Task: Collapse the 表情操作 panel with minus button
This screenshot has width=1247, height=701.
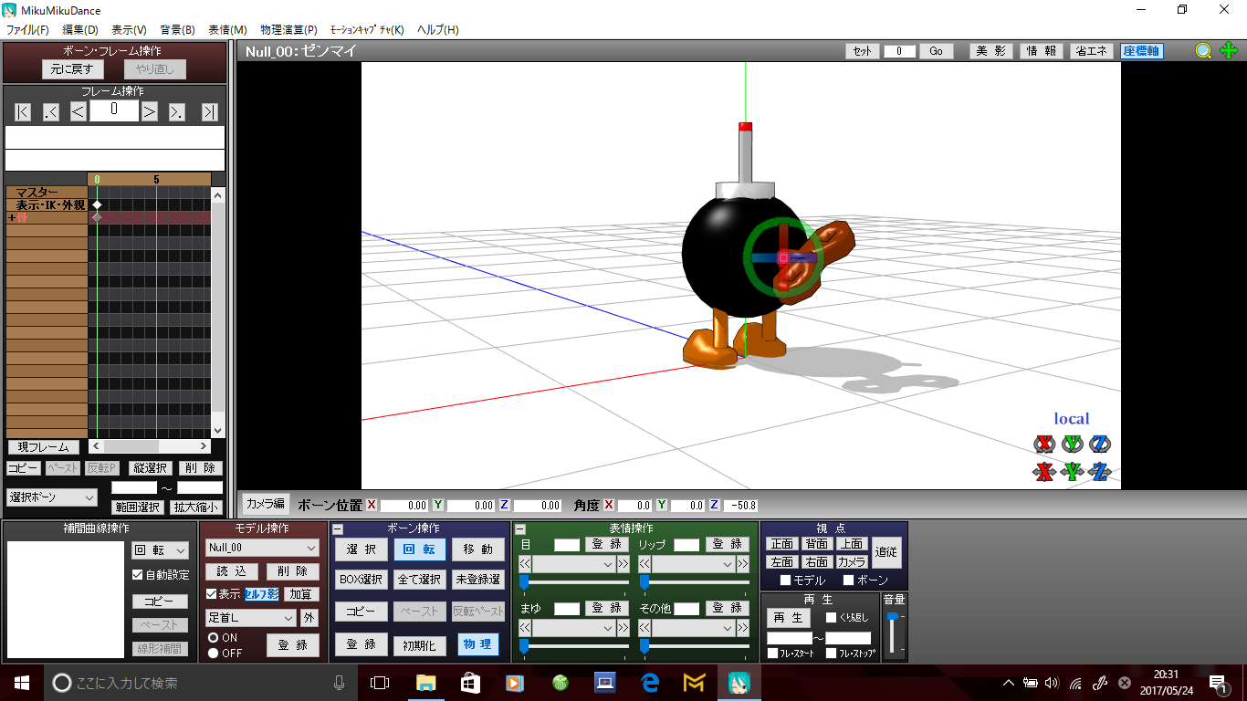Action: (x=520, y=529)
